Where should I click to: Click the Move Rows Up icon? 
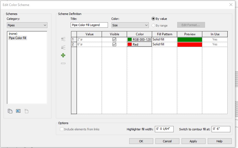point(63,39)
